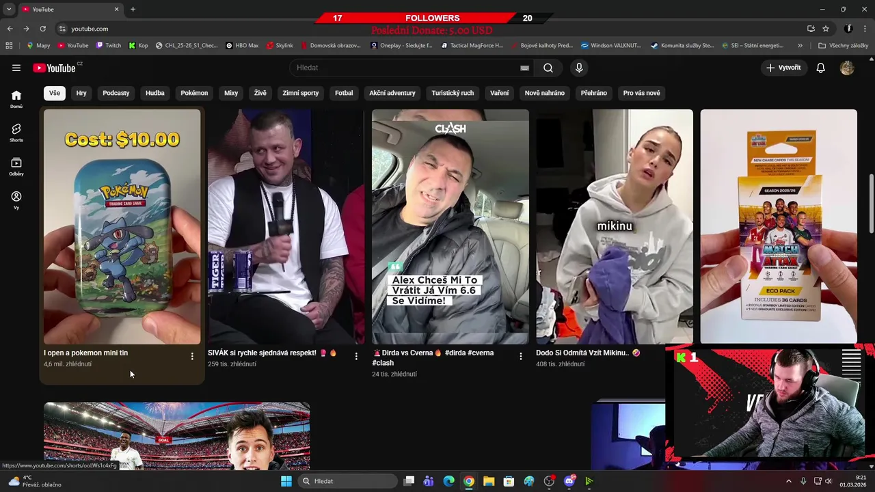875x492 pixels.
Task: Expand the tab search dropdown in Chrome
Action: [9, 9]
